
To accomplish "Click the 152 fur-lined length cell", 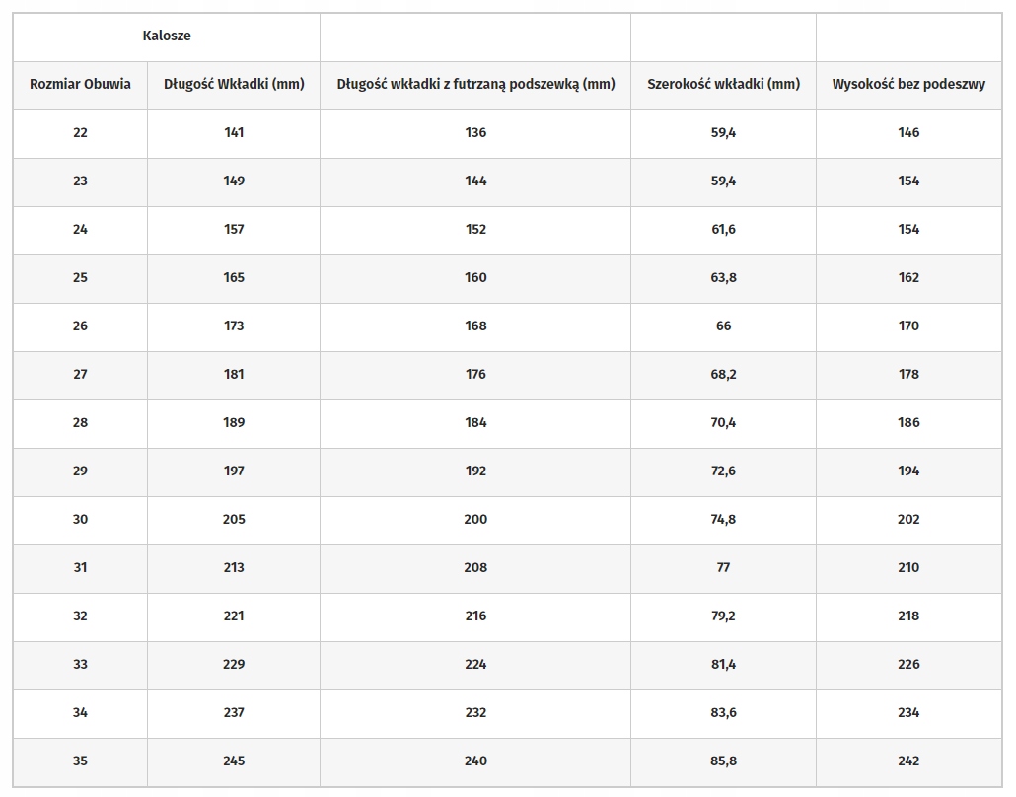I will click(475, 230).
